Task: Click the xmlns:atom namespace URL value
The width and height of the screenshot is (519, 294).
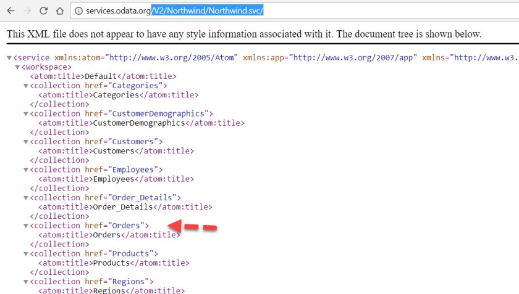Action: pyautogui.click(x=174, y=58)
